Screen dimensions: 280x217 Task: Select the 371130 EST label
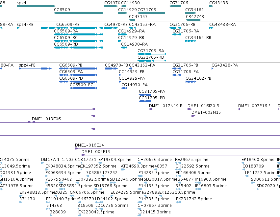[x=27, y=199]
